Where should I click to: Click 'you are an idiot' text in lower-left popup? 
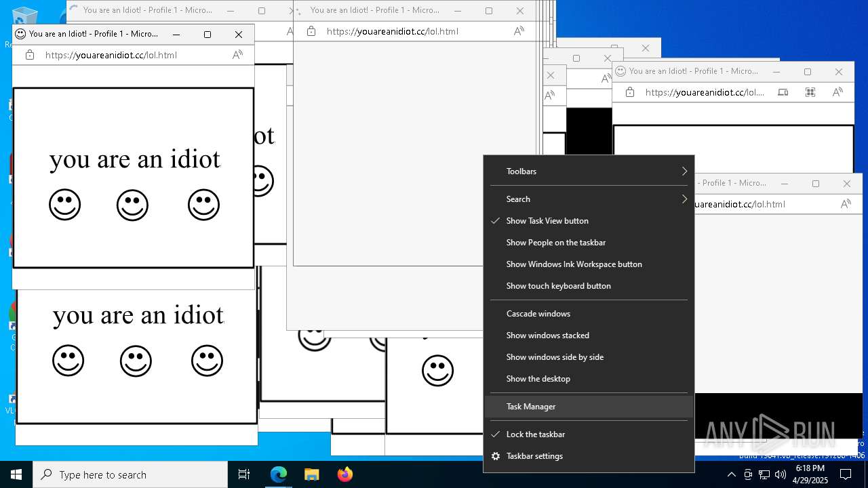click(x=138, y=315)
